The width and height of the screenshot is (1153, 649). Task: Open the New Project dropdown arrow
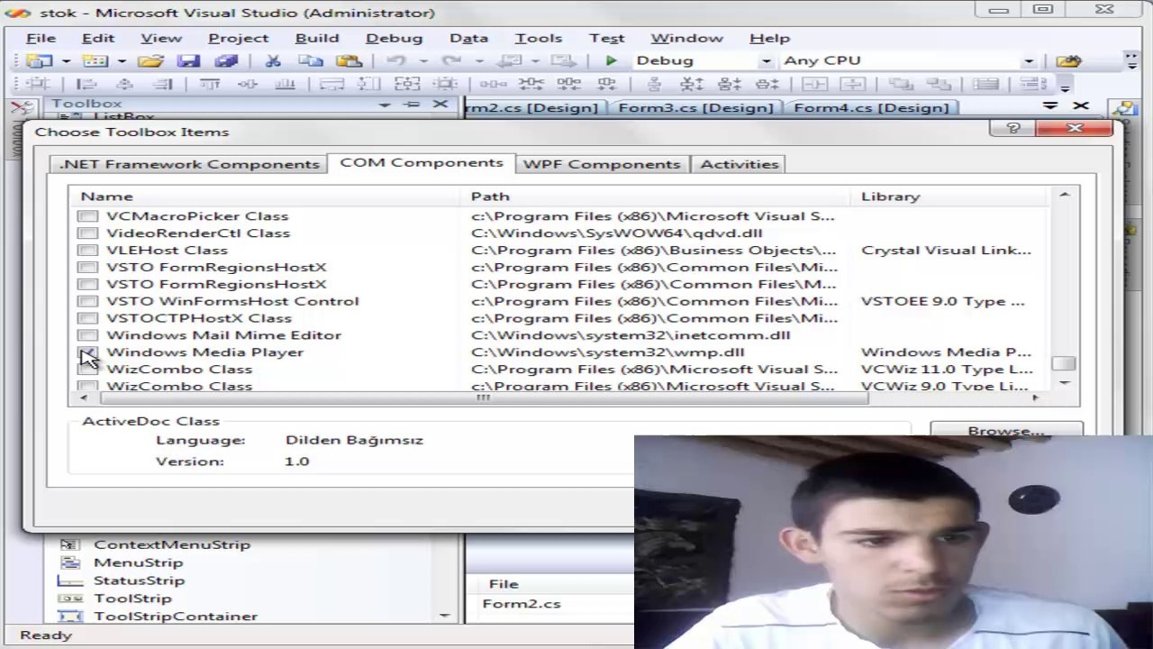pos(66,60)
